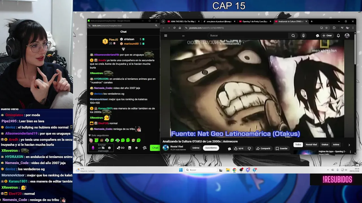Click PieeJG top gifter entry
Image resolution: width=362 pixels, height=203 pixels.
tap(110, 41)
